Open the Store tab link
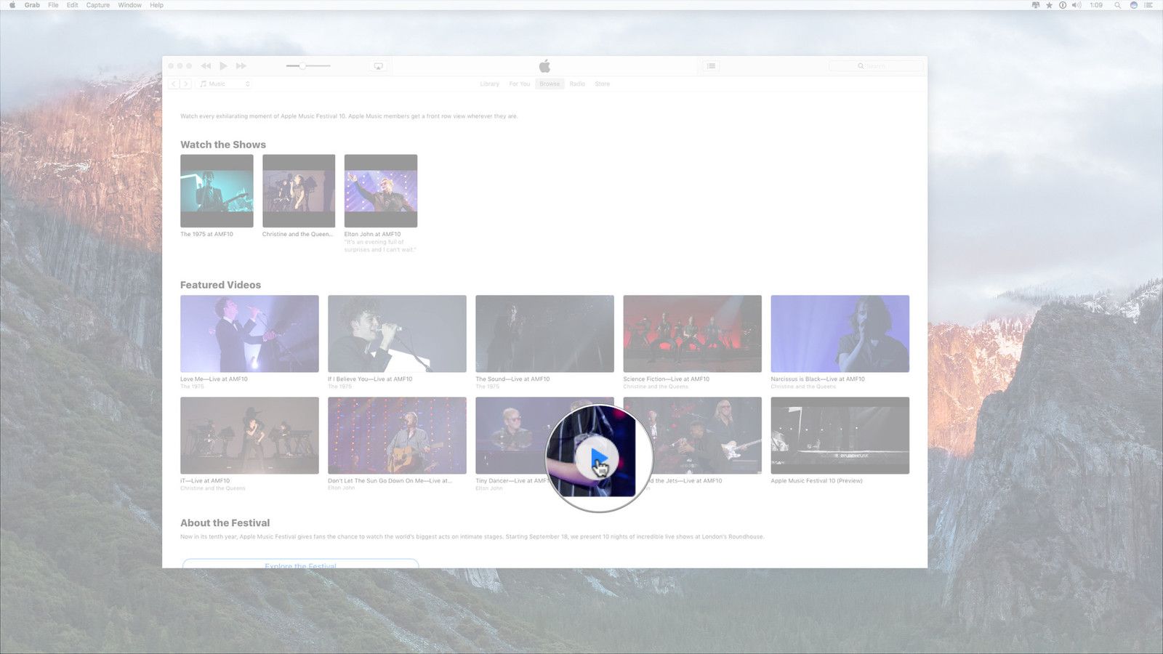 click(x=602, y=84)
